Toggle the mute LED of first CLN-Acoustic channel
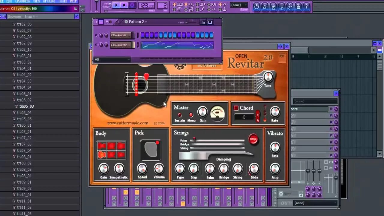Image resolution: width=384 pixels, height=216 pixels. [x=96, y=35]
